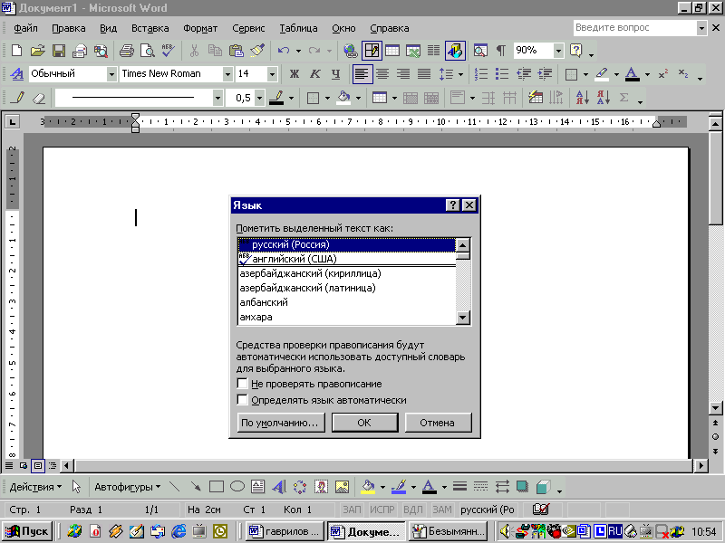Click highlight color marker button
Viewport: 725px width, 543px height.
click(x=602, y=74)
